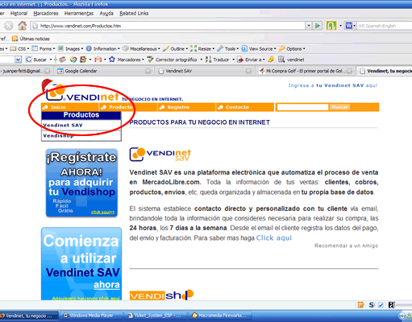This screenshot has width=412, height=322.
Task: Click the green bookmark-style toolbar icon
Action: pos(331,26)
